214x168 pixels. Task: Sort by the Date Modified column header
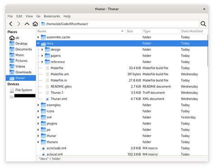(194, 31)
